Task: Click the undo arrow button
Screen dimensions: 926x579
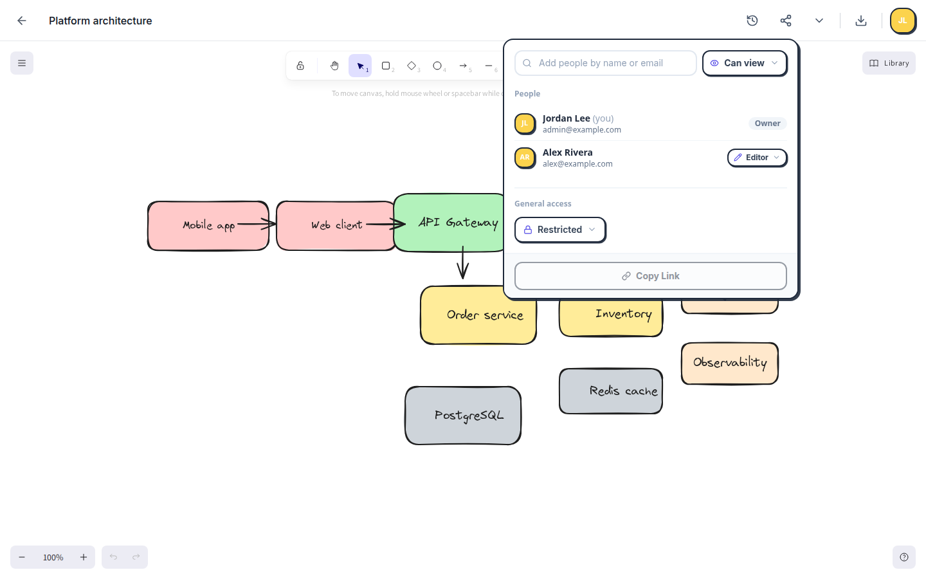Action: (x=113, y=557)
